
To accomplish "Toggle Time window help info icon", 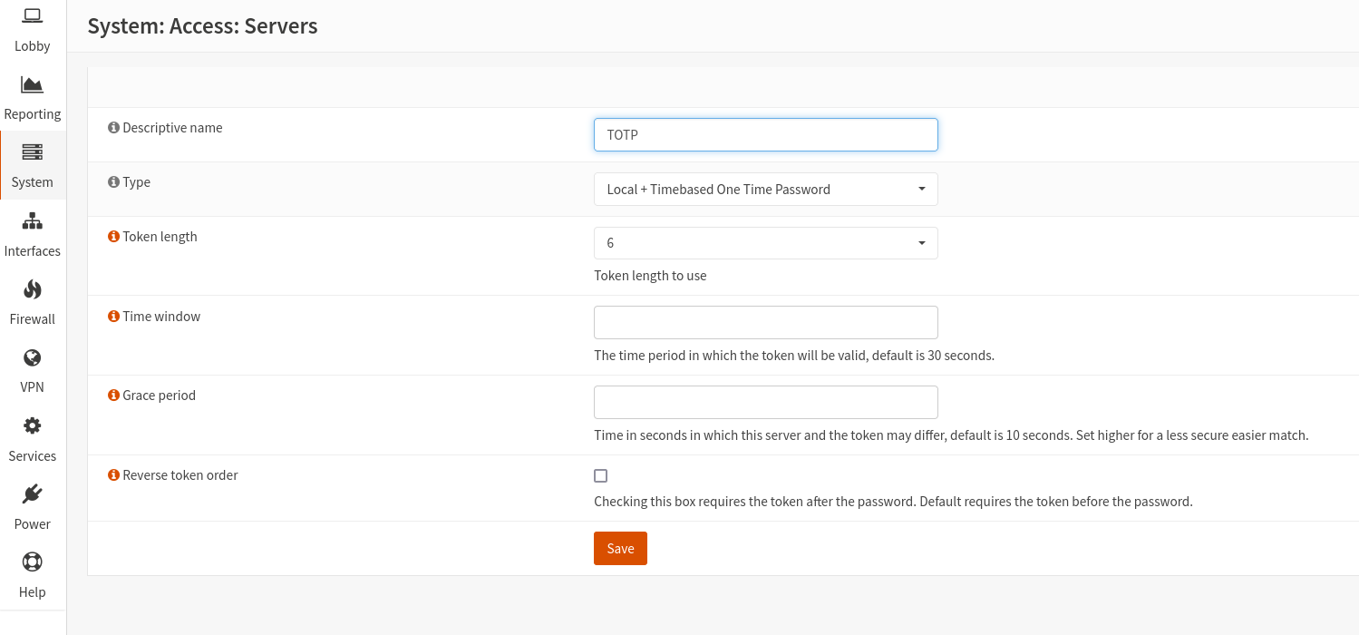I will click(113, 317).
